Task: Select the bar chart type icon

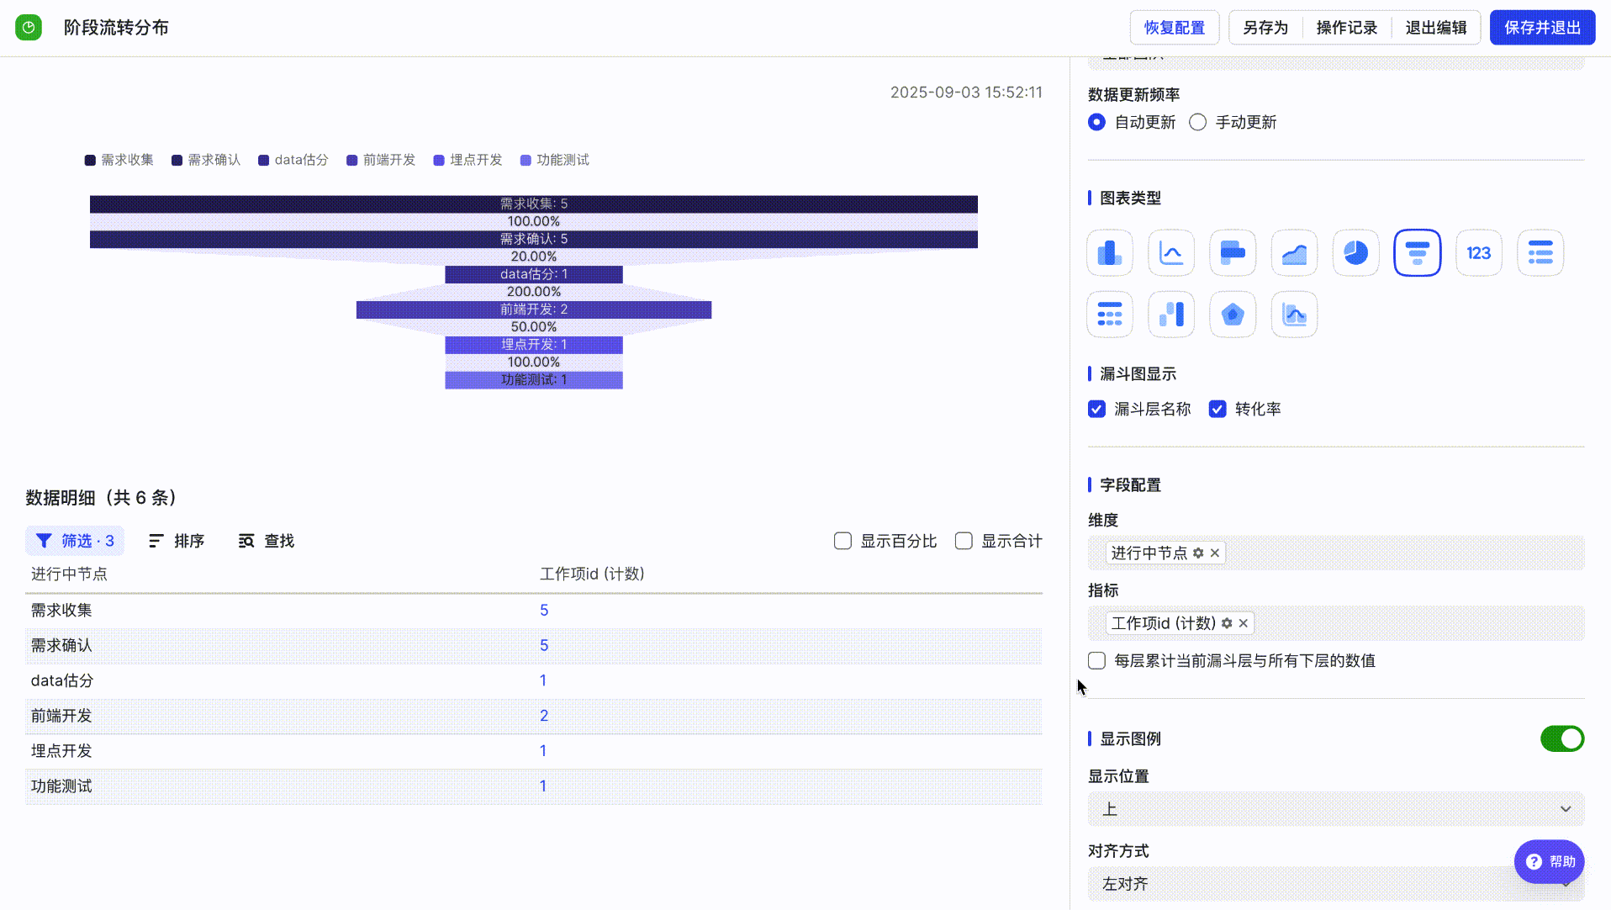Action: [x=1109, y=252]
